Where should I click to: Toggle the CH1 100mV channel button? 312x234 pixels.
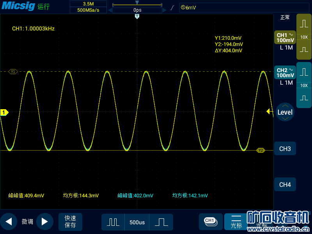(285, 37)
